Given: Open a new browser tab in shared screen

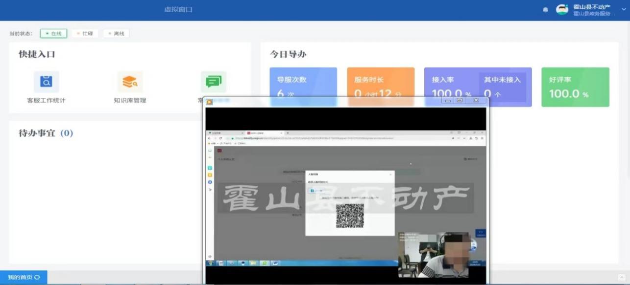Looking at the screenshot, I should pyautogui.click(x=288, y=133).
